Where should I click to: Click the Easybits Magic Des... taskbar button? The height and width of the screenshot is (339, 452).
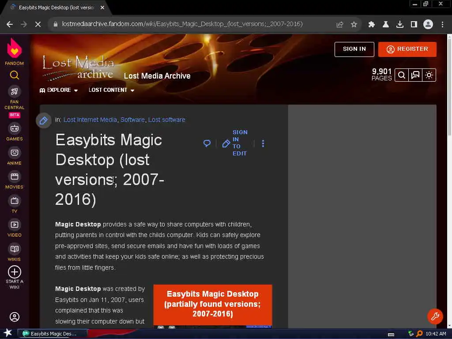pyautogui.click(x=53, y=334)
